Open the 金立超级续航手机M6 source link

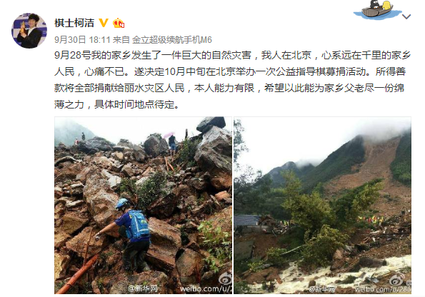click(x=172, y=40)
